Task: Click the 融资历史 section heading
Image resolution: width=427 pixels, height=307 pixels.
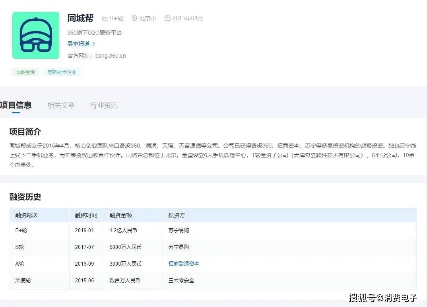Action: 25,197
